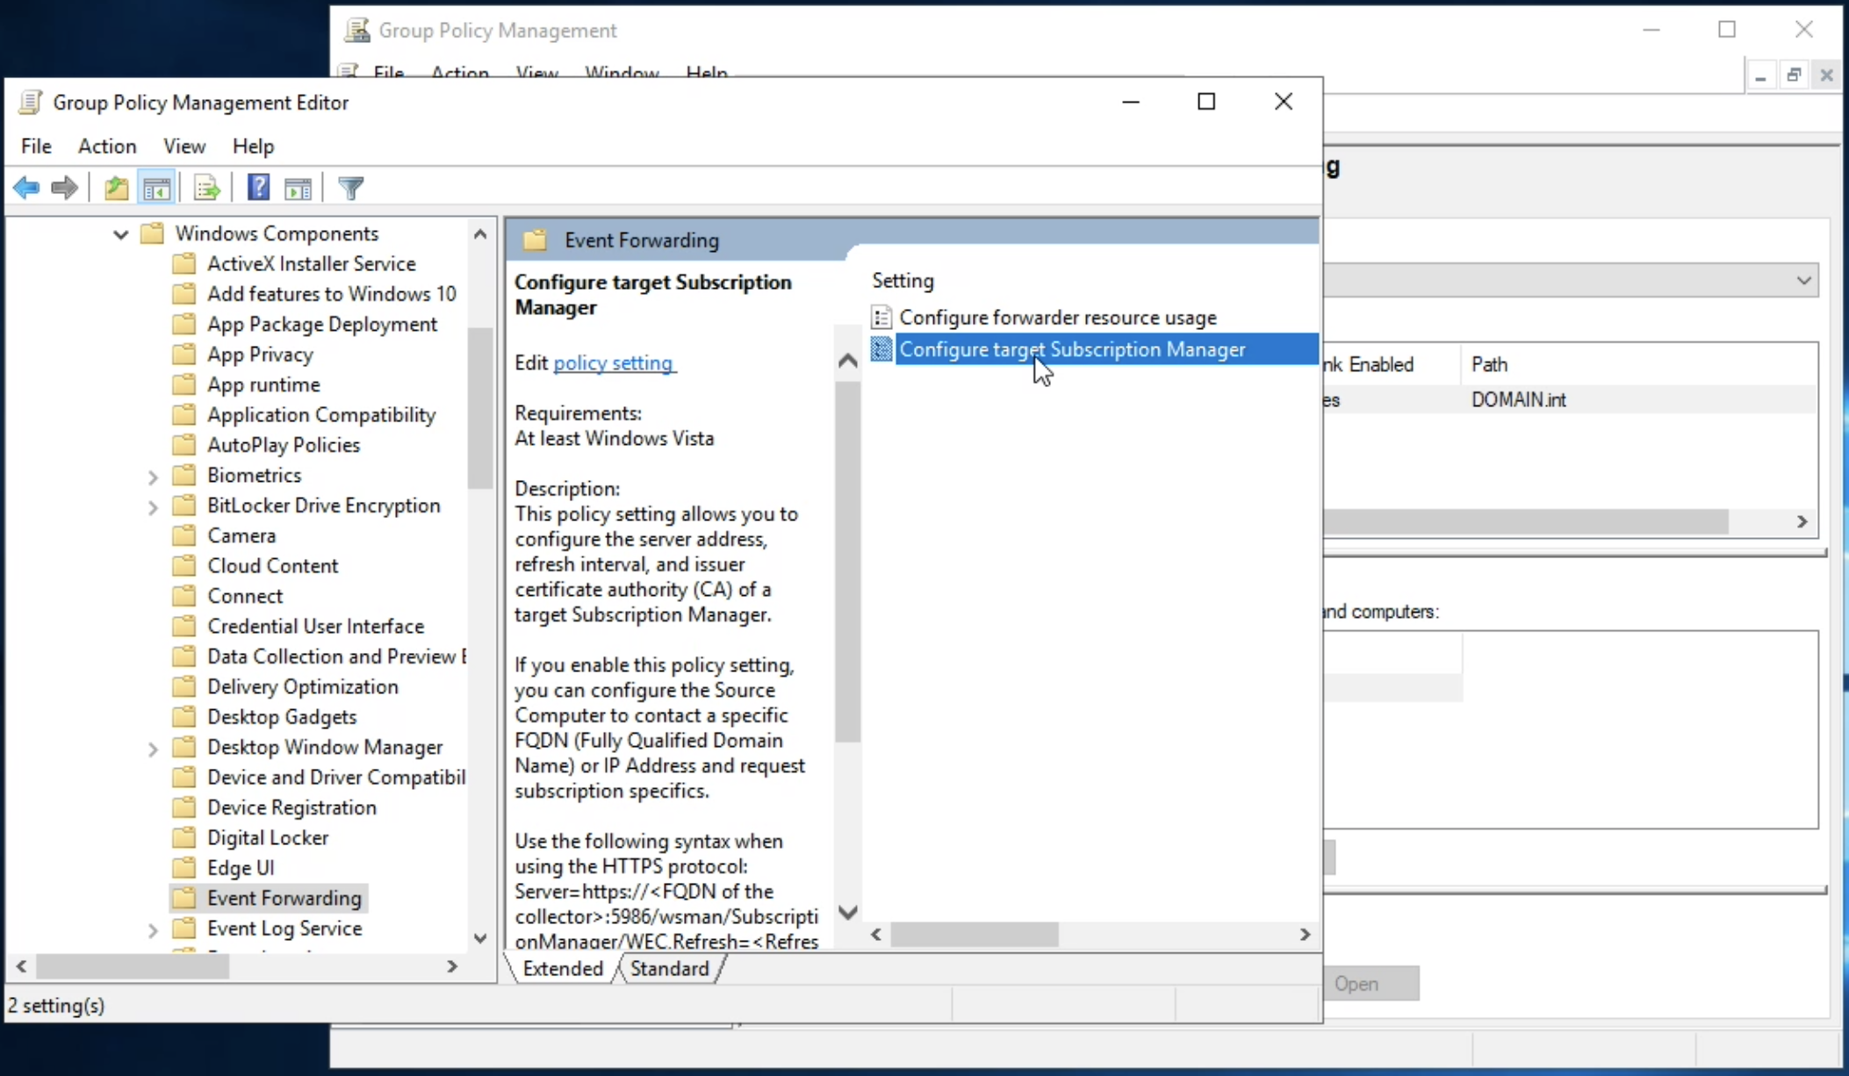1849x1076 pixels.
Task: Click the description pane scroll up arrow
Action: 847,361
